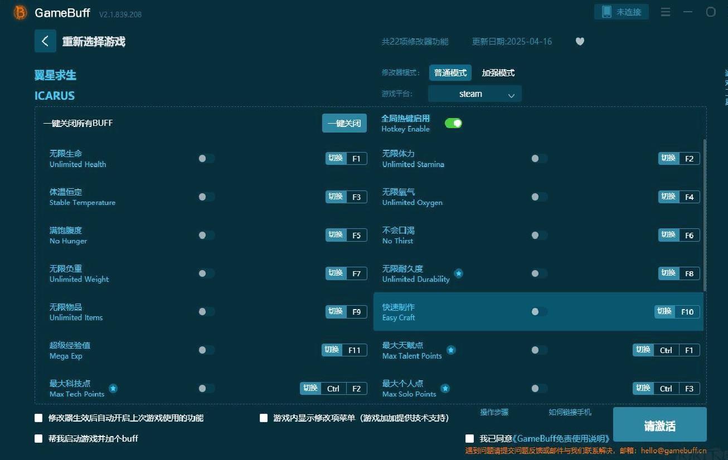The width and height of the screenshot is (728, 460).
Task: Turn on Unlimited Oxygen switch
Action: (x=539, y=197)
